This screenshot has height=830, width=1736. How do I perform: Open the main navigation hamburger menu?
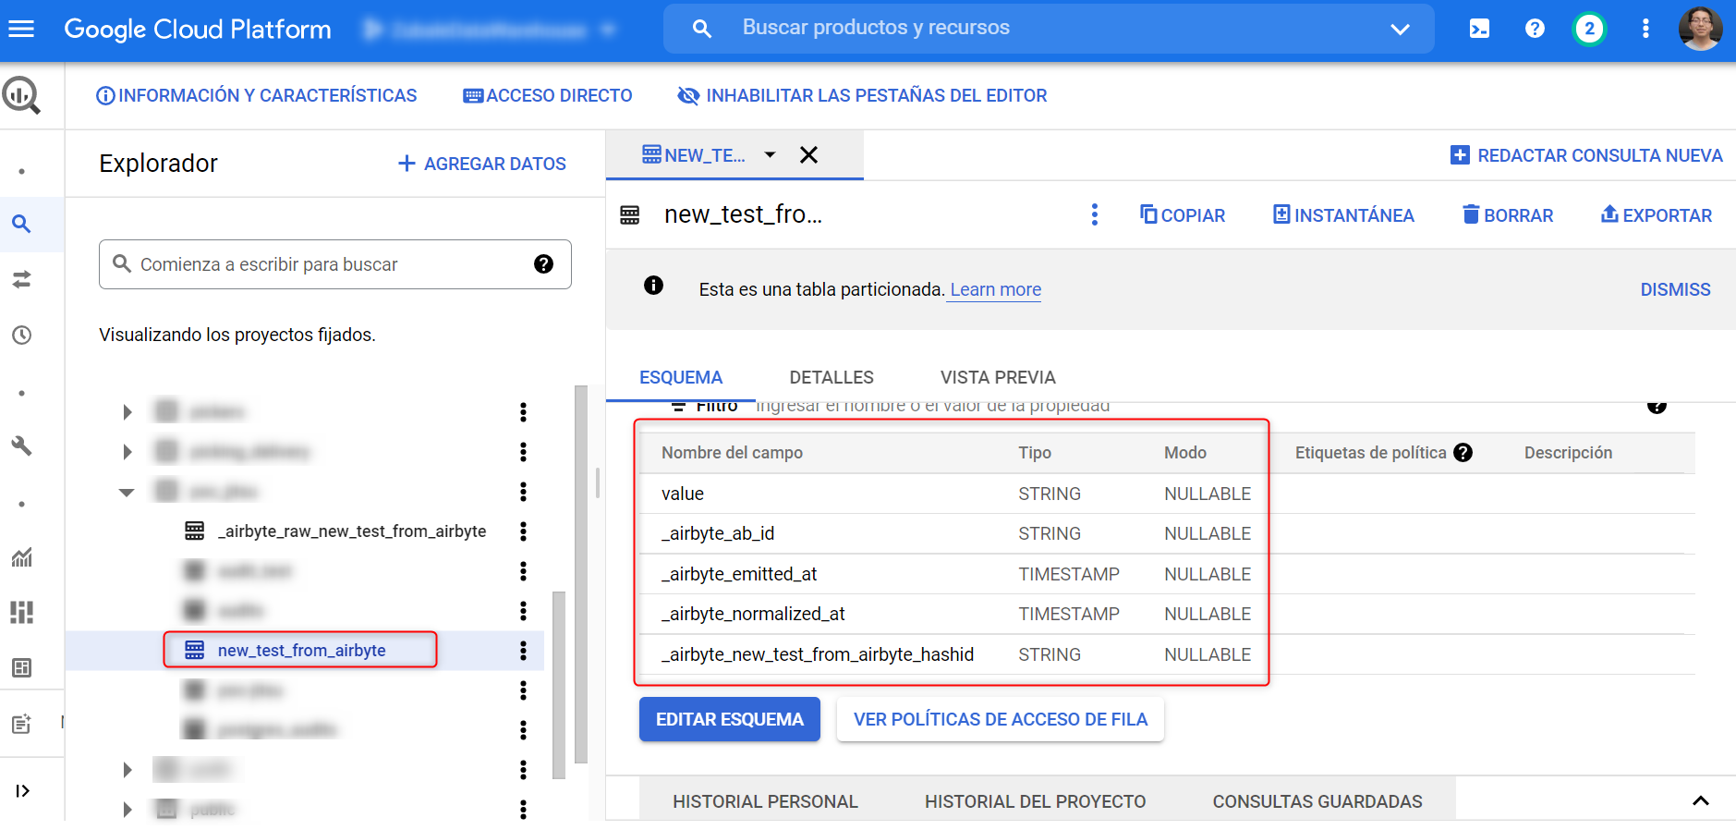point(21,29)
